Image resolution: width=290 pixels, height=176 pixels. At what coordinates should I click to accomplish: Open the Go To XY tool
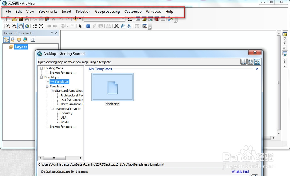pos(129,26)
